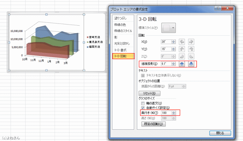243x141 pixels.
Task: Click the plot area top-center resize handle
Action: [46, 15]
